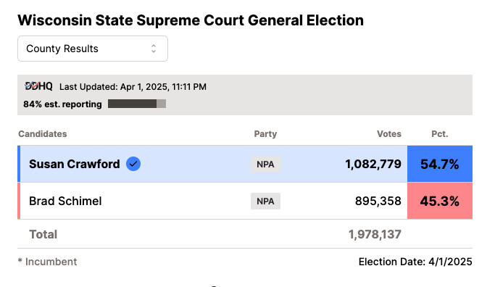Click the NPA badge in Susan Crawford's row
The height and width of the screenshot is (287, 495).
pyautogui.click(x=265, y=165)
